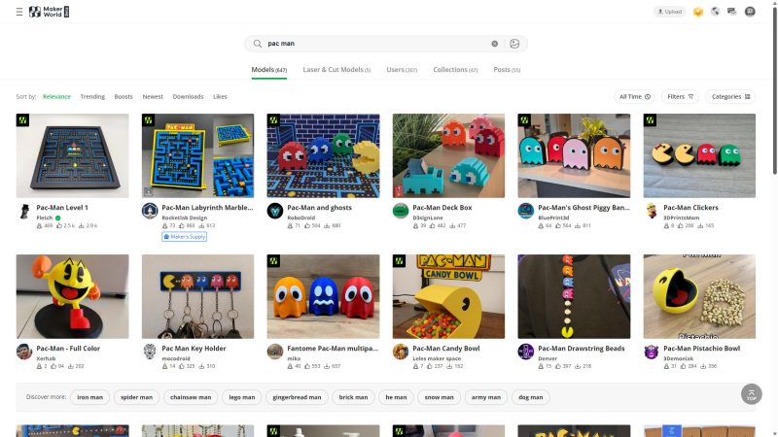The width and height of the screenshot is (778, 437).
Task: Click the Upload button
Action: [669, 12]
